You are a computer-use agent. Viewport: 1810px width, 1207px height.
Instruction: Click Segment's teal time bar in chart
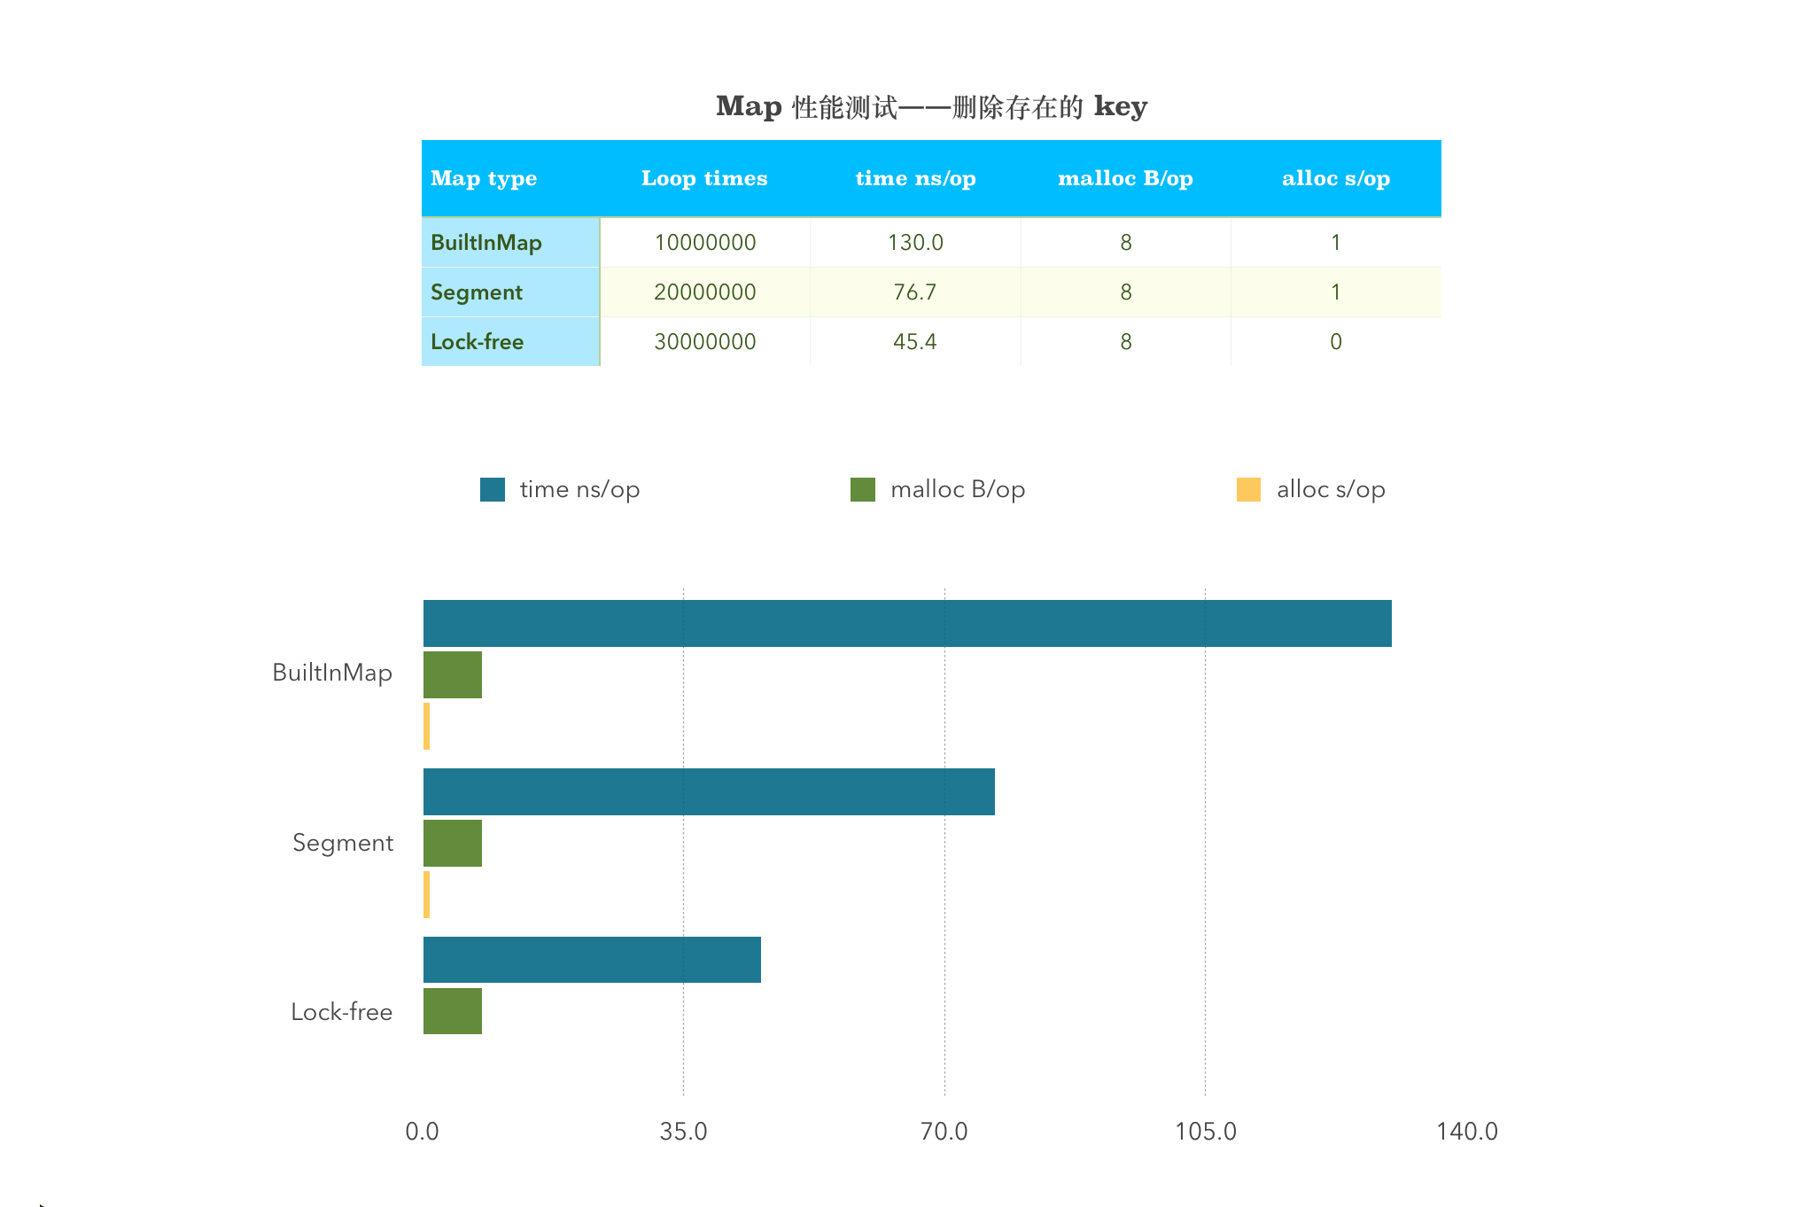[709, 791]
